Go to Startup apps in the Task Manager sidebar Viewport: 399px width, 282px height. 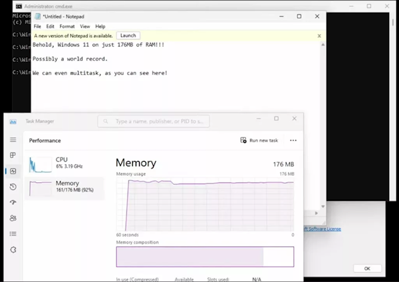coord(13,202)
